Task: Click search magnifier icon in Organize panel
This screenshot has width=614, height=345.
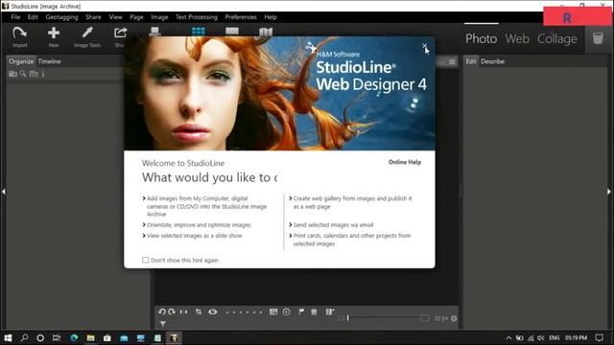Action: pos(23,74)
